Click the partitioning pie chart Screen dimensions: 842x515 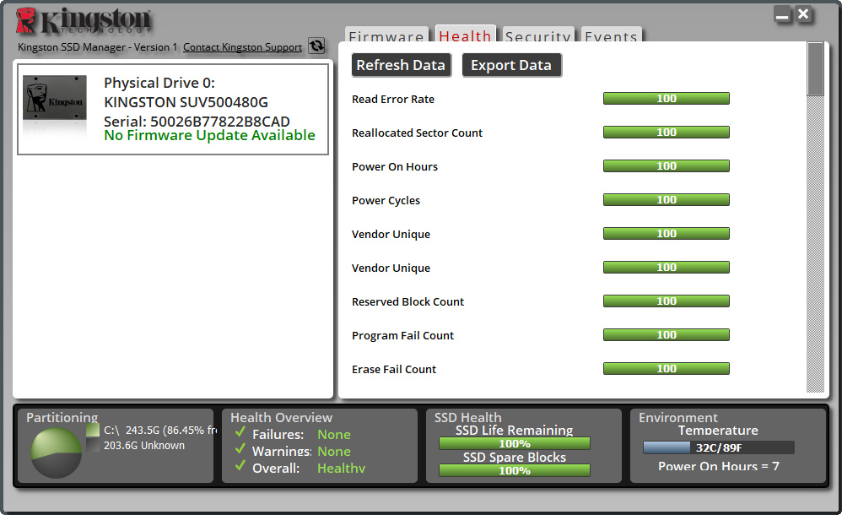click(x=57, y=453)
